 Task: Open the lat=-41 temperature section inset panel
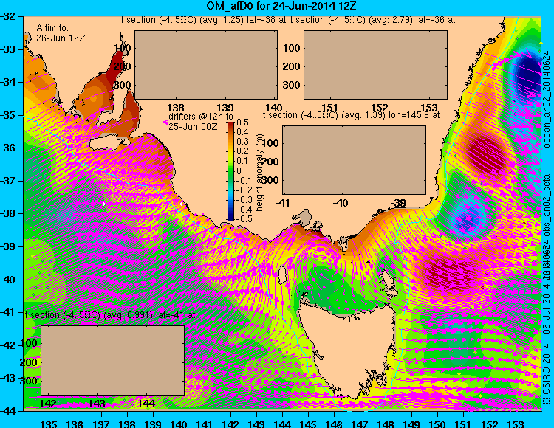(113, 360)
